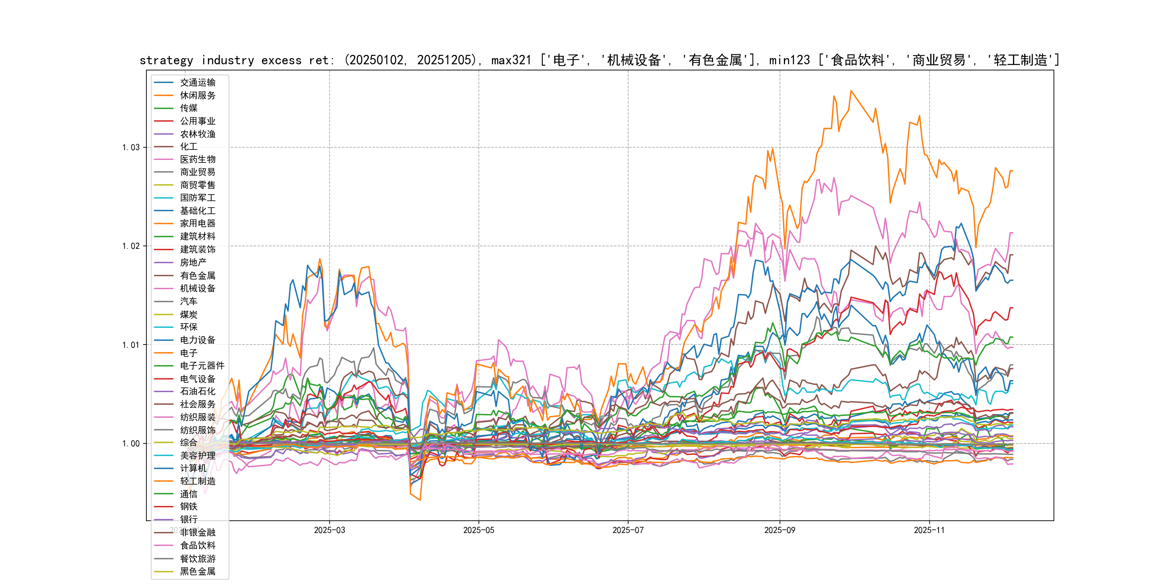Click the 2025-09 x-axis tick label

click(x=780, y=530)
